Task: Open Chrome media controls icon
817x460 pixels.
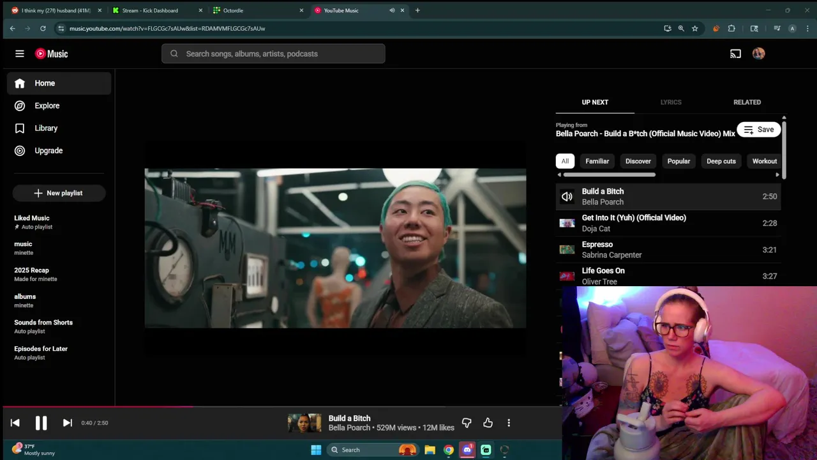Action: click(777, 28)
